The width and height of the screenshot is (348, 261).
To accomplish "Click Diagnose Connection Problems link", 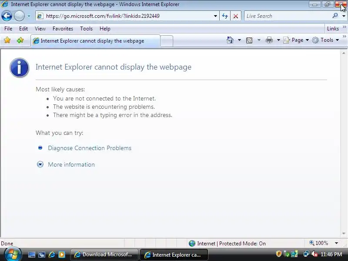I will [x=90, y=148].
